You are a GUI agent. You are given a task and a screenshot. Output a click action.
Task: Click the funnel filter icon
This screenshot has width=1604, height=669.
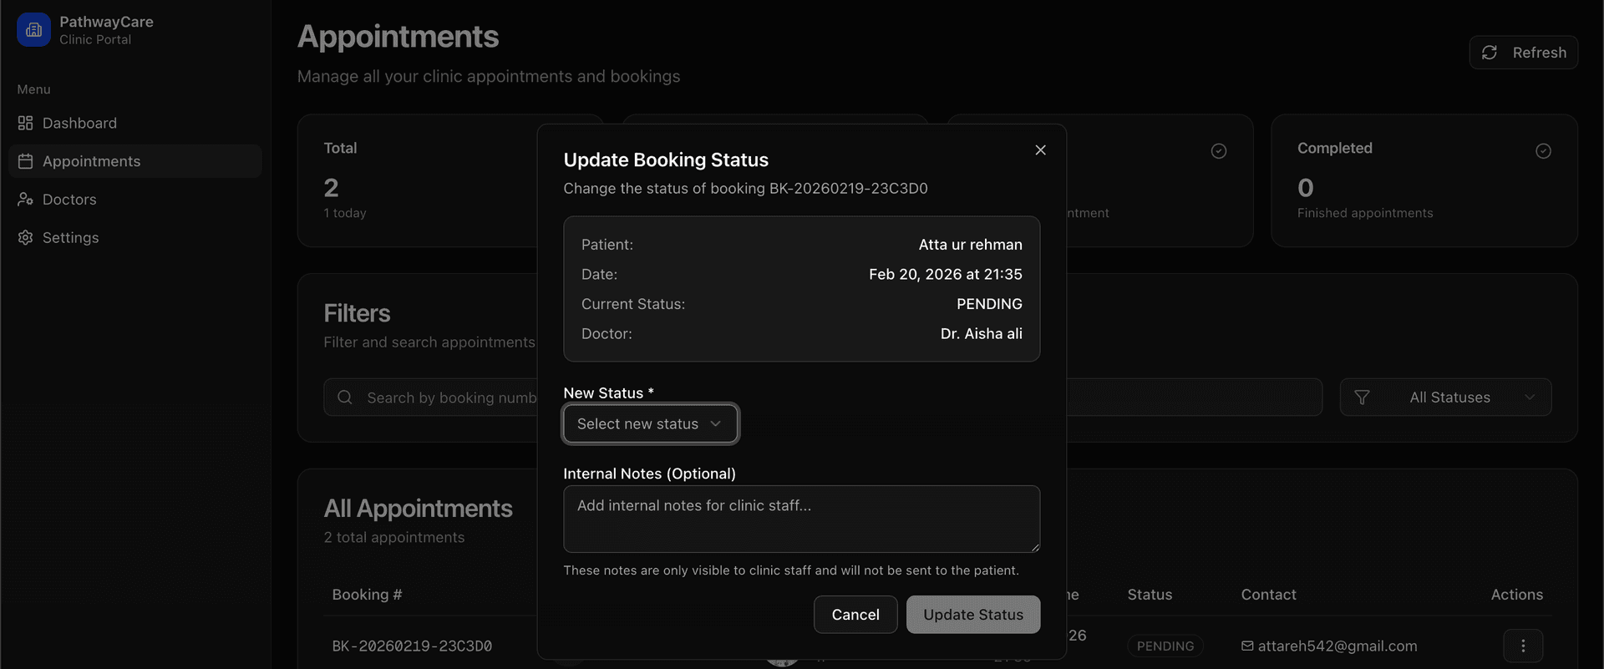coord(1362,398)
